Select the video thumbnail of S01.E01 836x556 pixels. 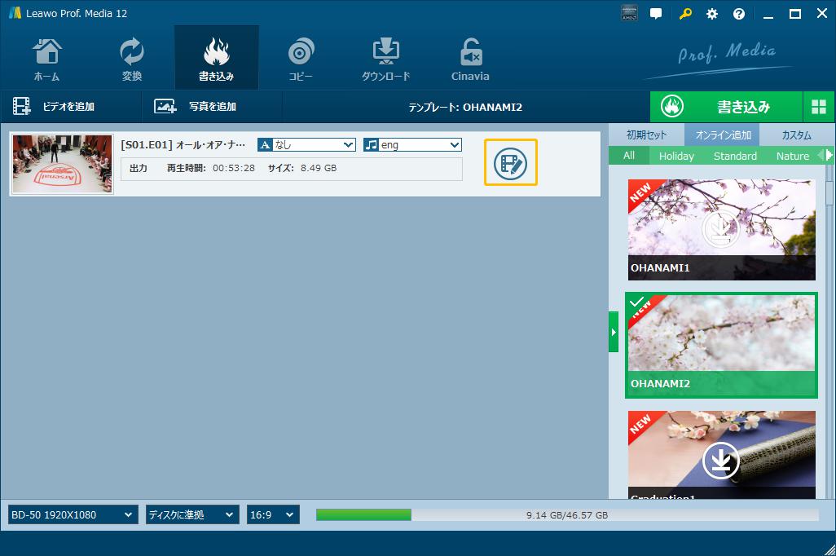point(63,164)
